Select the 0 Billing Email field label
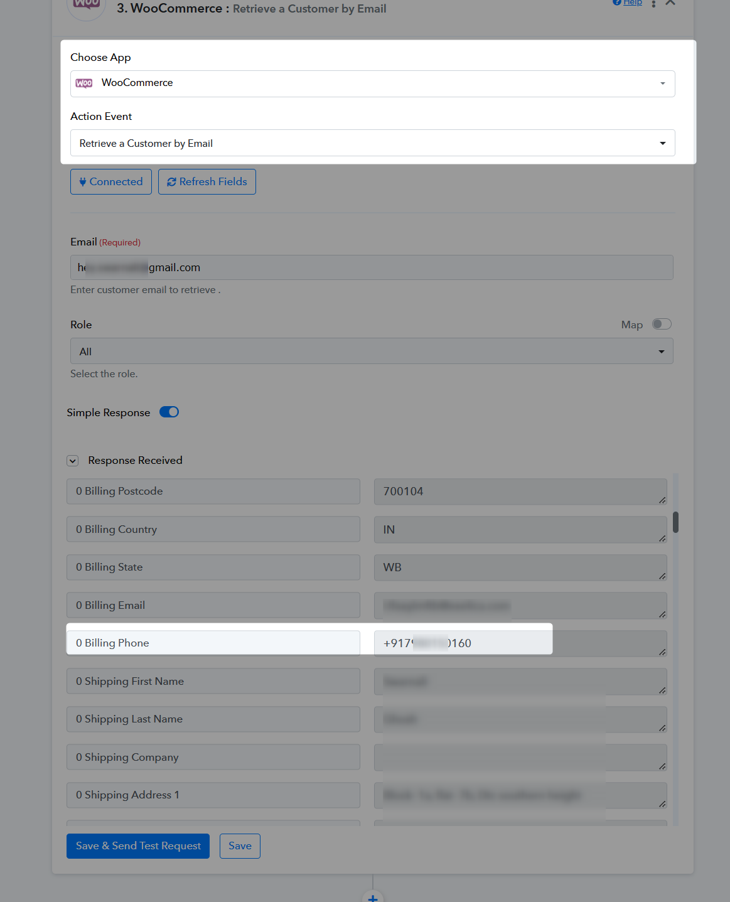The width and height of the screenshot is (730, 902). pyautogui.click(x=213, y=605)
